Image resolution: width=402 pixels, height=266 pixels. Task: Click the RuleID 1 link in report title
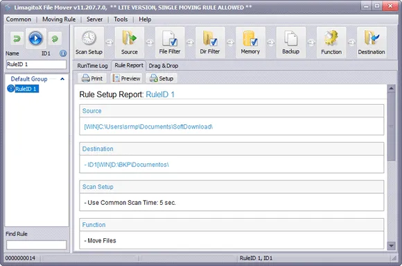point(160,94)
